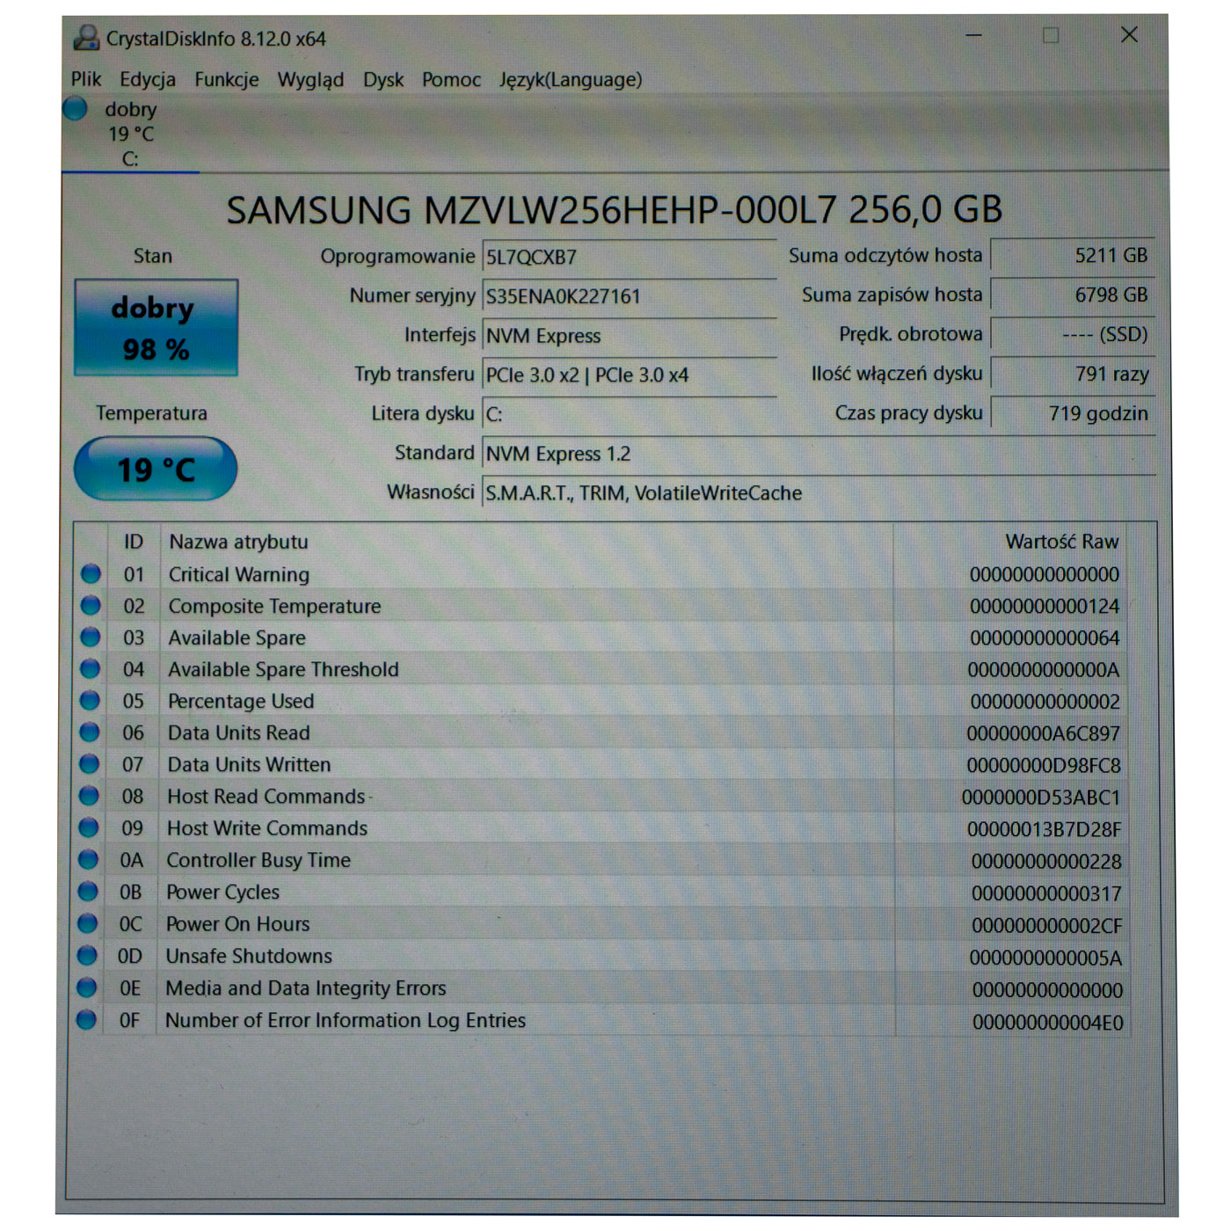Open the Język(Language) menu
Screen dimensions: 1231x1231
[x=571, y=79]
